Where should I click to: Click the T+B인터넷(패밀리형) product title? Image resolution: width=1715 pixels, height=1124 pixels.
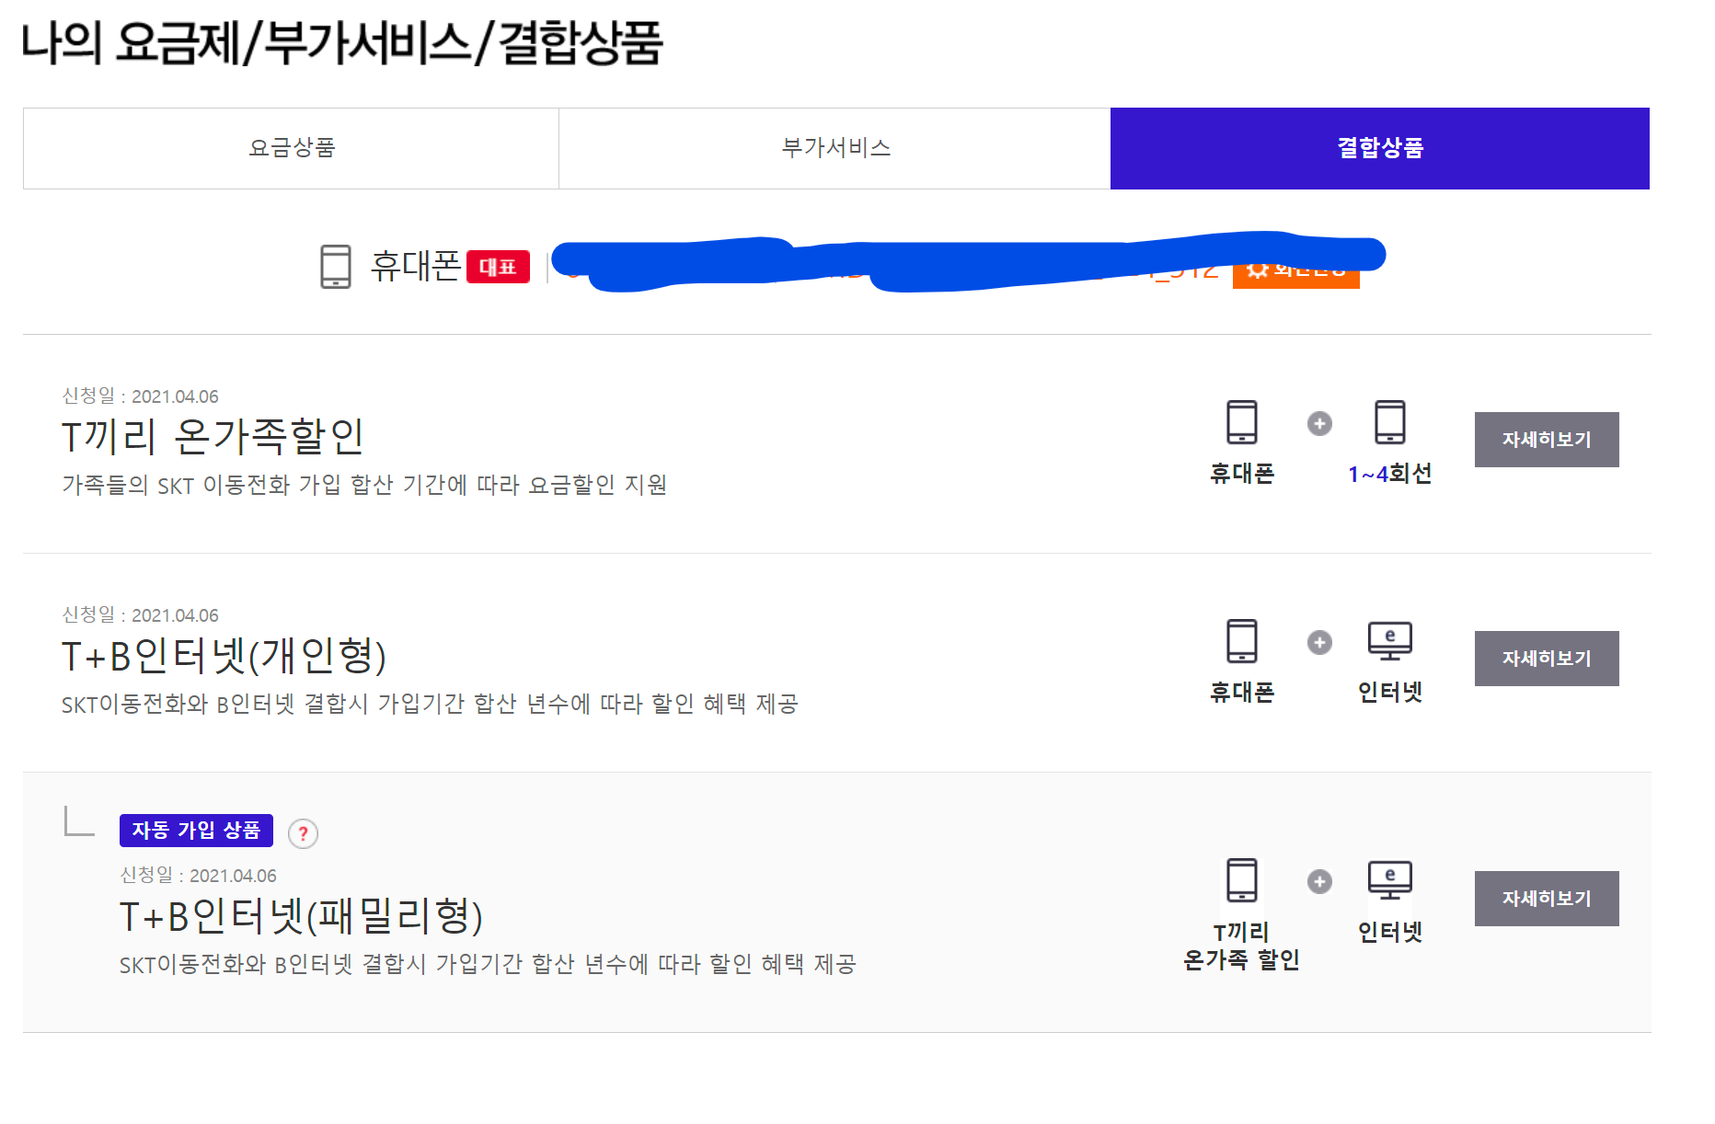pyautogui.click(x=301, y=916)
